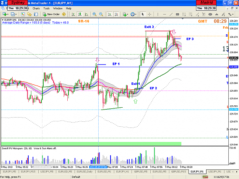Image resolution: width=239 pixels, height=179 pixels.
Task: Toggle the Expert Advisors diamond icon
Action: (64, 14)
